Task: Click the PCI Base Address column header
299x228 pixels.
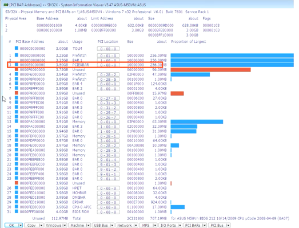Action: click(30, 42)
